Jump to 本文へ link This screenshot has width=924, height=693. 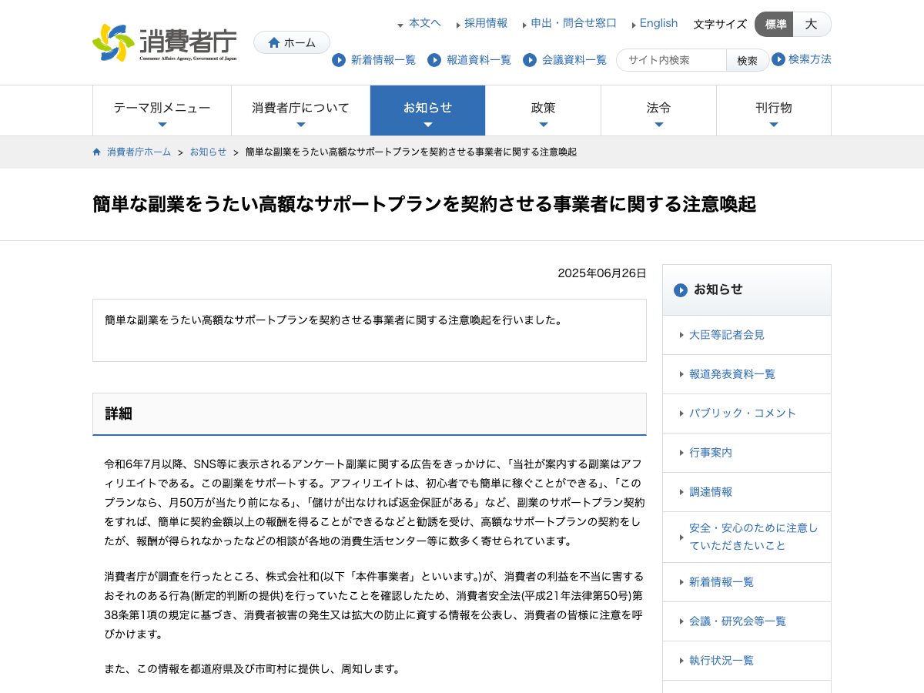(425, 23)
